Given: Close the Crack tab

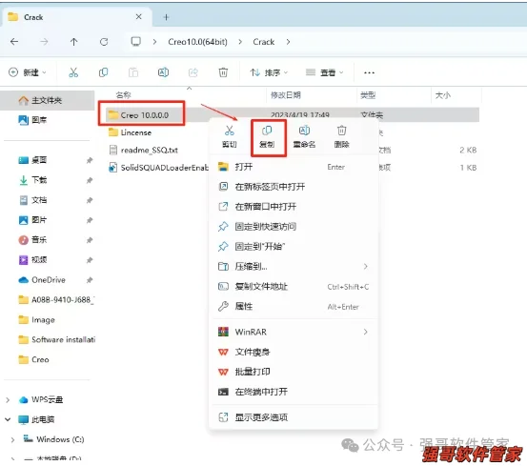Looking at the screenshot, I should [x=138, y=17].
